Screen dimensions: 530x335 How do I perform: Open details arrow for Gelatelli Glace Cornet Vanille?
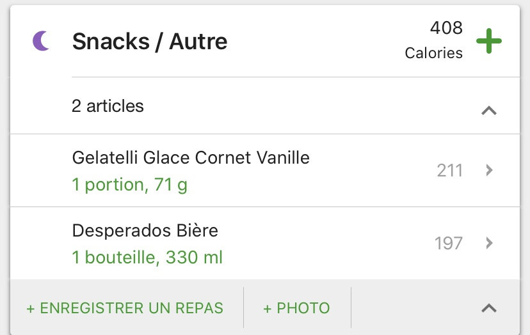[x=489, y=170]
